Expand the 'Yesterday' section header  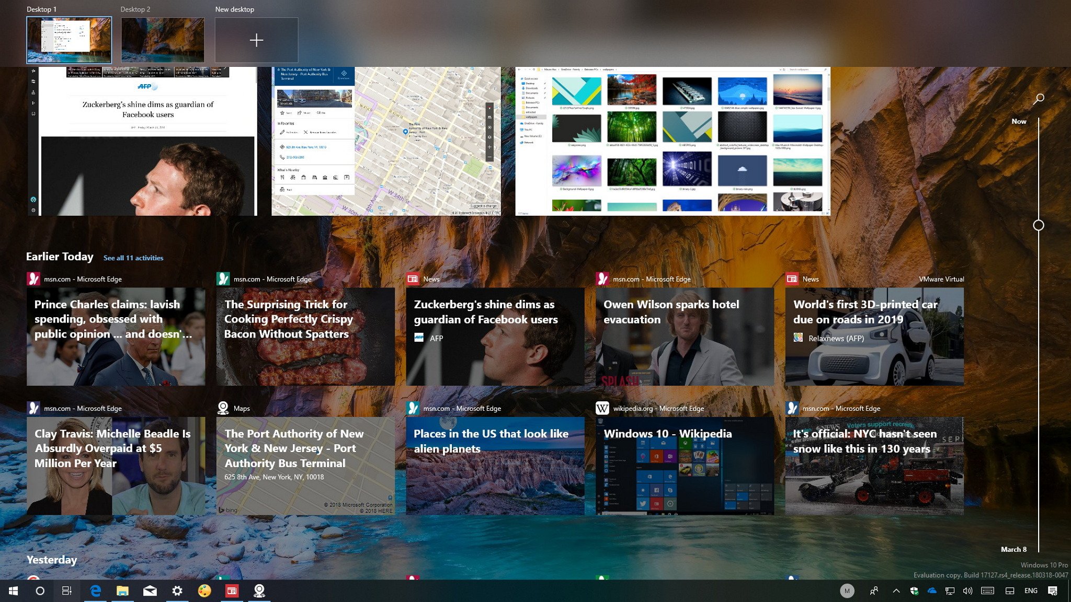click(x=51, y=559)
